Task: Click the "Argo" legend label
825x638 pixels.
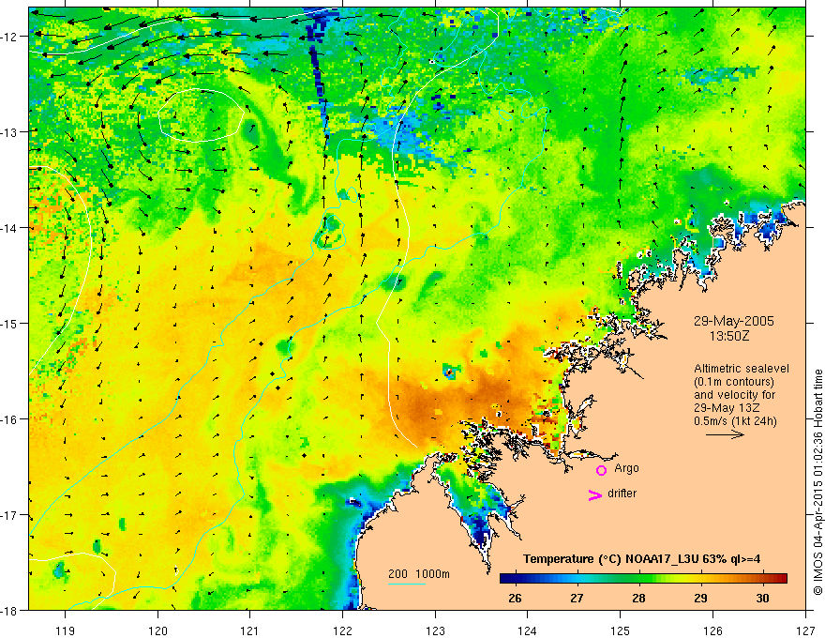Action: tap(626, 468)
